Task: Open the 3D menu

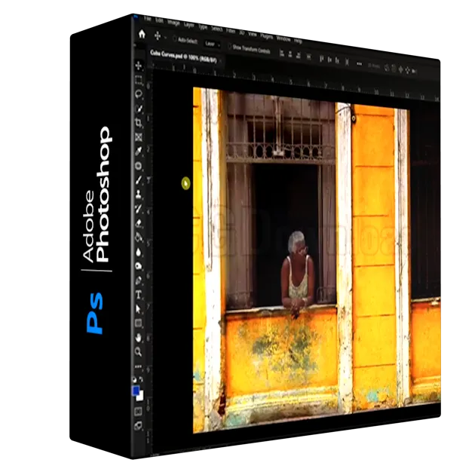Action: pyautogui.click(x=242, y=32)
